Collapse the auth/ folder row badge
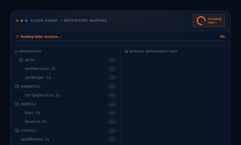The height and width of the screenshot is (145, 241). [x=112, y=60]
